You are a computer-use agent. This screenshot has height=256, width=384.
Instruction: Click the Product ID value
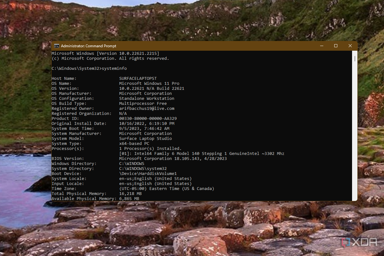point(148,118)
